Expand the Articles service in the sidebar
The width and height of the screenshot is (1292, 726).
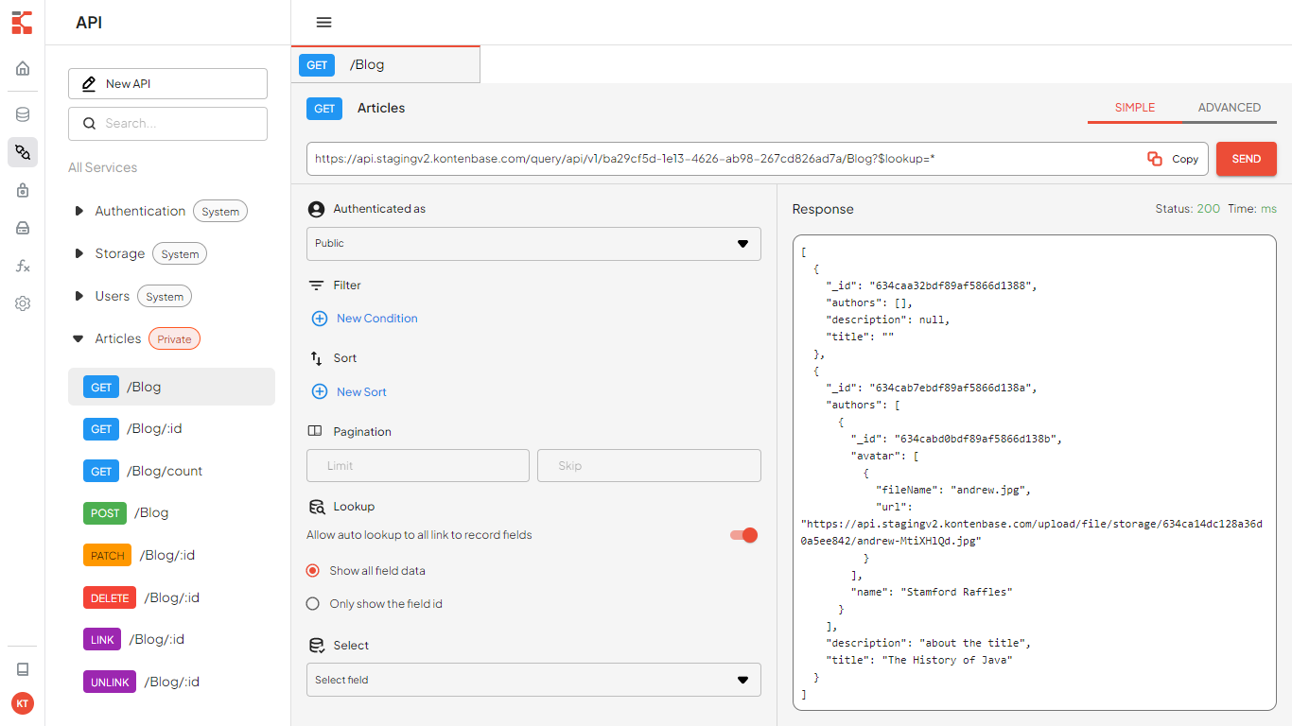(79, 338)
